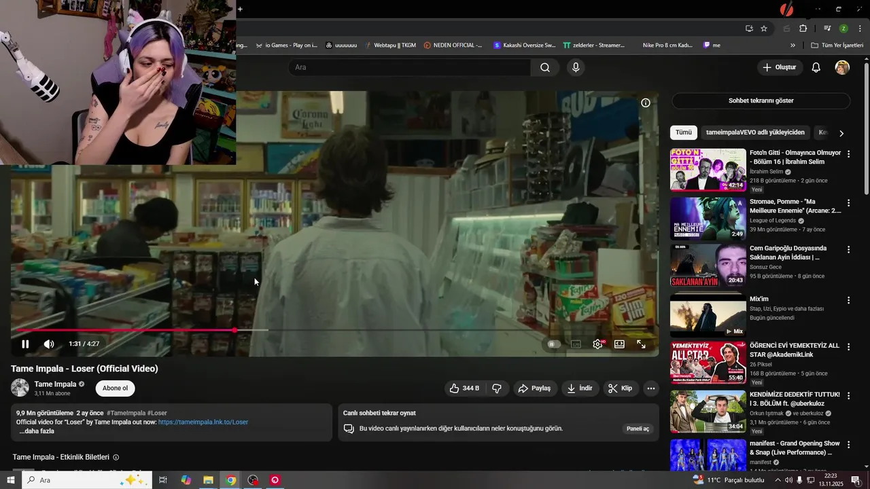This screenshot has width=870, height=489.
Task: Open the NEDEN OFFICIAL bookmark
Action: [453, 46]
